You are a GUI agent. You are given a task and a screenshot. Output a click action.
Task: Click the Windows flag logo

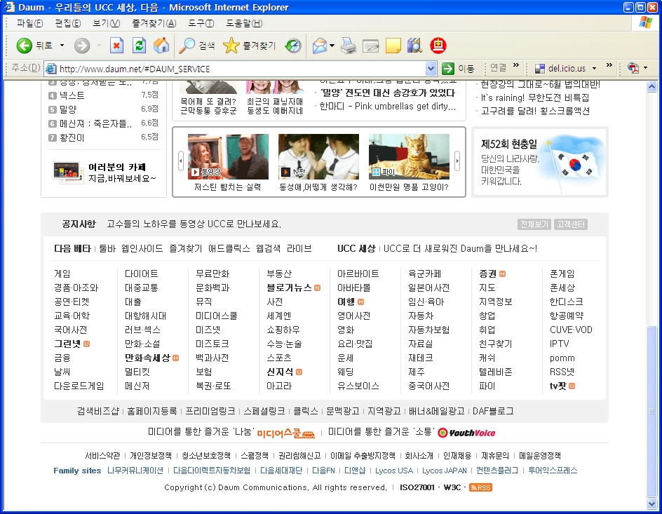coord(645,22)
